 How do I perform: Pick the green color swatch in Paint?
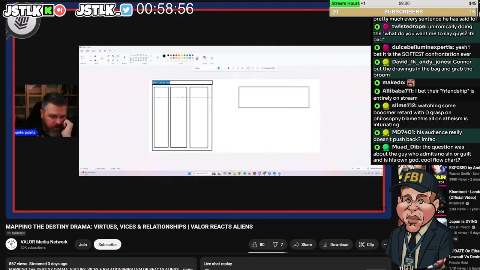pos(184,55)
